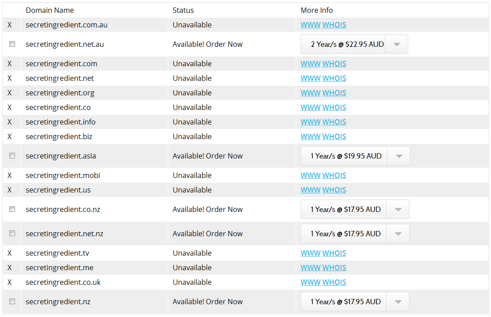Click WHOIS link for secretingredient.co.uk
This screenshot has height=317, width=491.
[x=334, y=283]
